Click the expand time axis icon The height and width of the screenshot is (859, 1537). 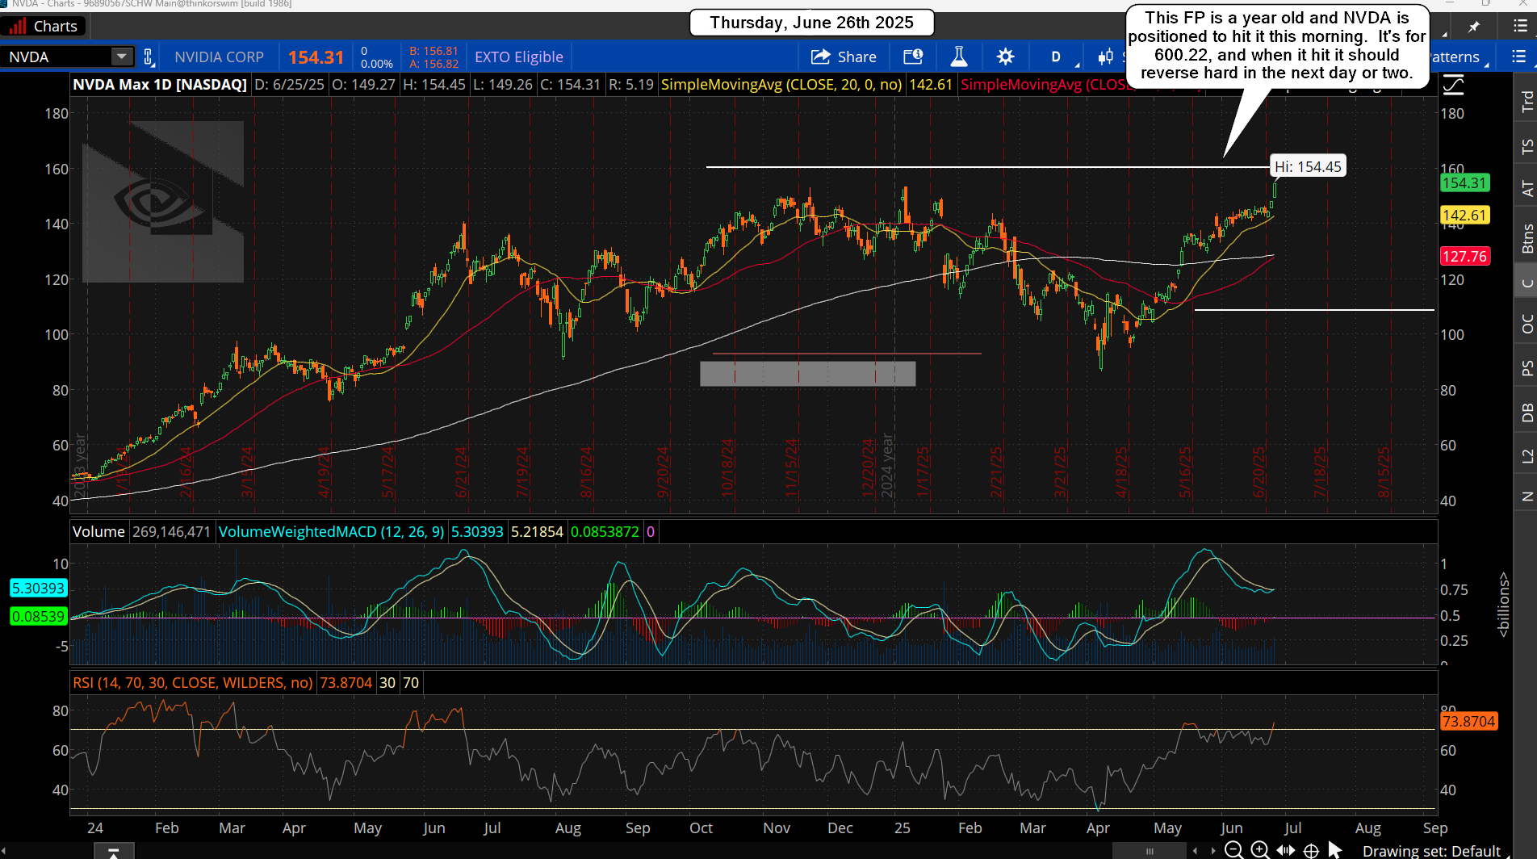1285,850
